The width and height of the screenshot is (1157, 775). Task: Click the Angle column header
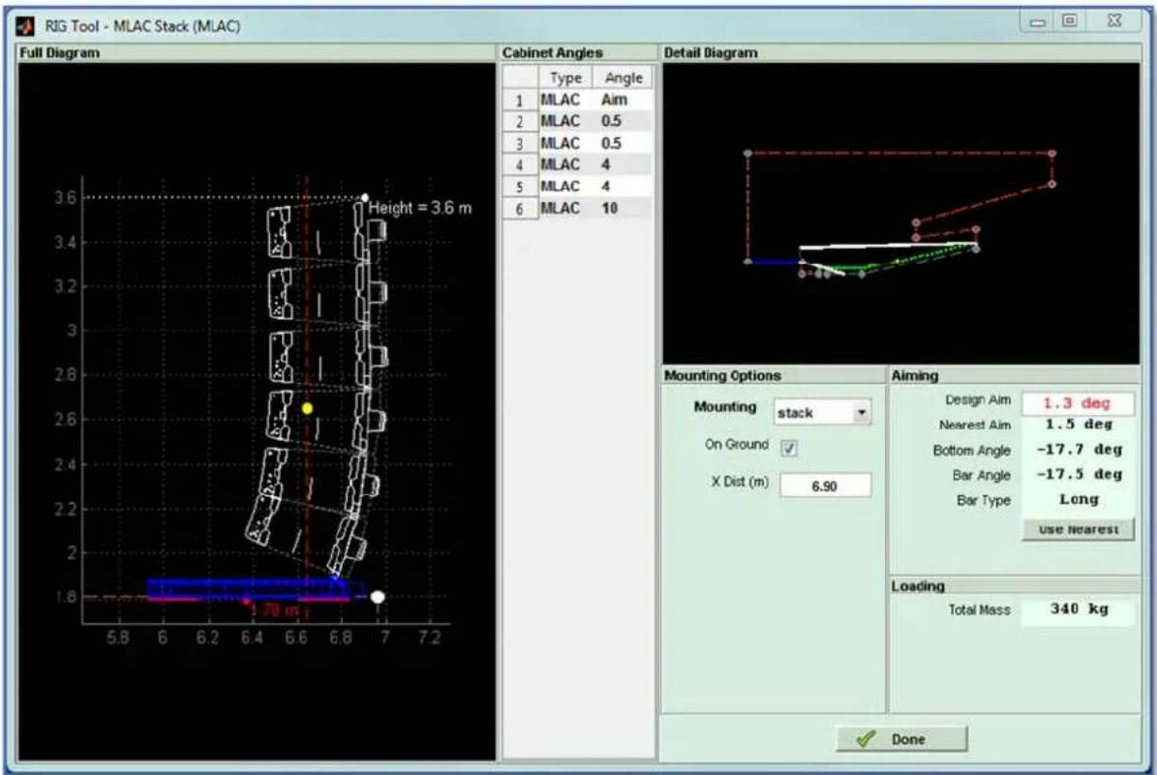pos(623,78)
